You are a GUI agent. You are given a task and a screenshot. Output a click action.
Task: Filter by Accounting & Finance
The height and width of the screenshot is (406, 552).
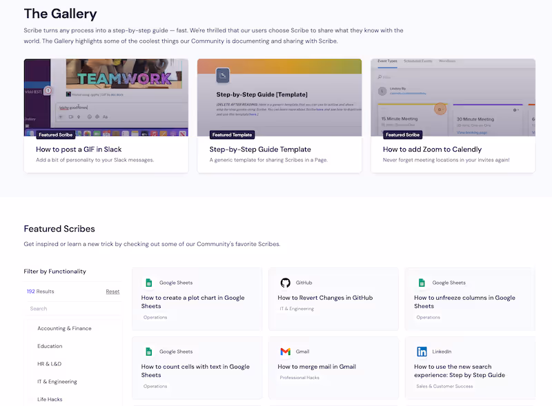click(64, 328)
